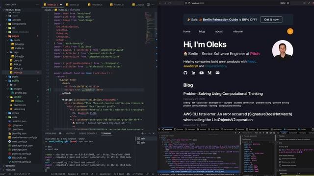Enable Display line numbers checkbox

coord(280,159)
